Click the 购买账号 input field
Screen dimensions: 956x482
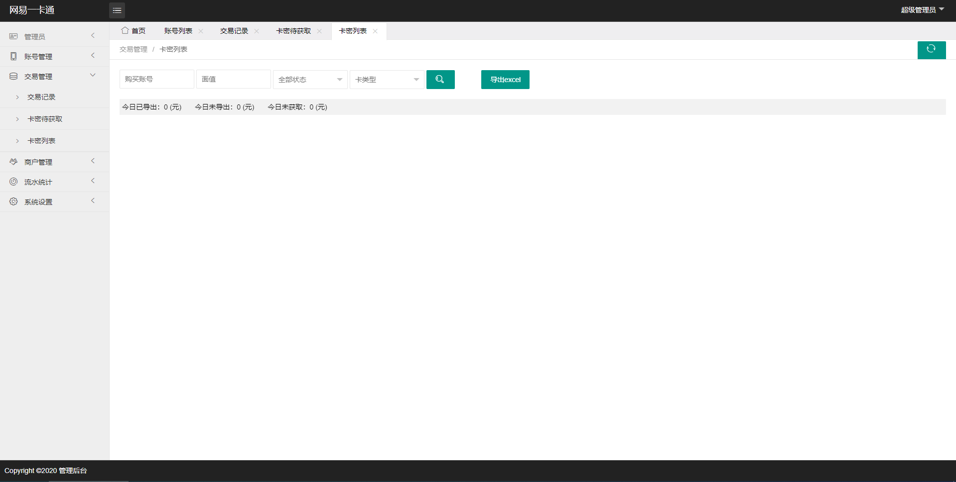[x=156, y=79]
